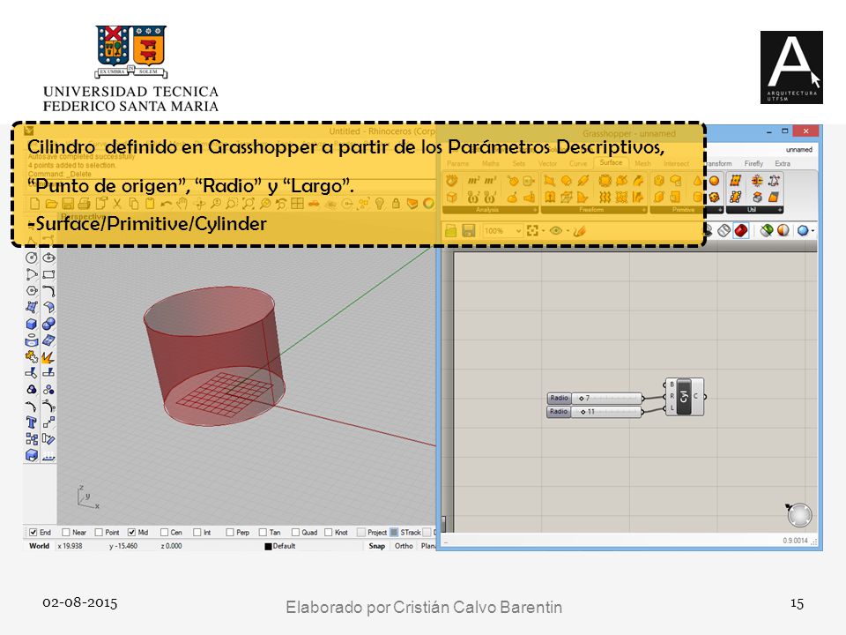Expand the Util panel plus button
Viewport: 846px width, 635px height.
(780, 210)
